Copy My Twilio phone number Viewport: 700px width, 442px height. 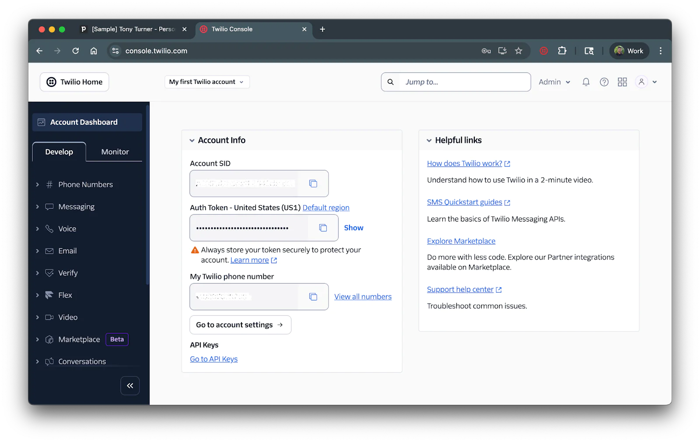313,297
